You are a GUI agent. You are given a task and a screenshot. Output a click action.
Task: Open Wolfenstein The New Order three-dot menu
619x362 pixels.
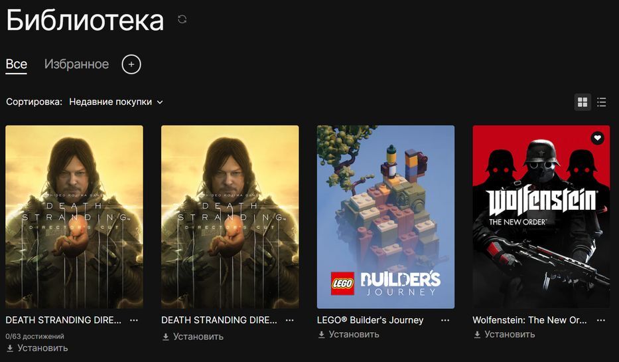coord(601,320)
